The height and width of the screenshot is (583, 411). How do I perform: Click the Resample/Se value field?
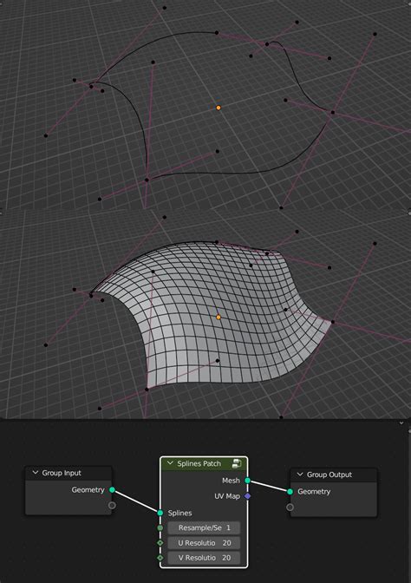(204, 527)
